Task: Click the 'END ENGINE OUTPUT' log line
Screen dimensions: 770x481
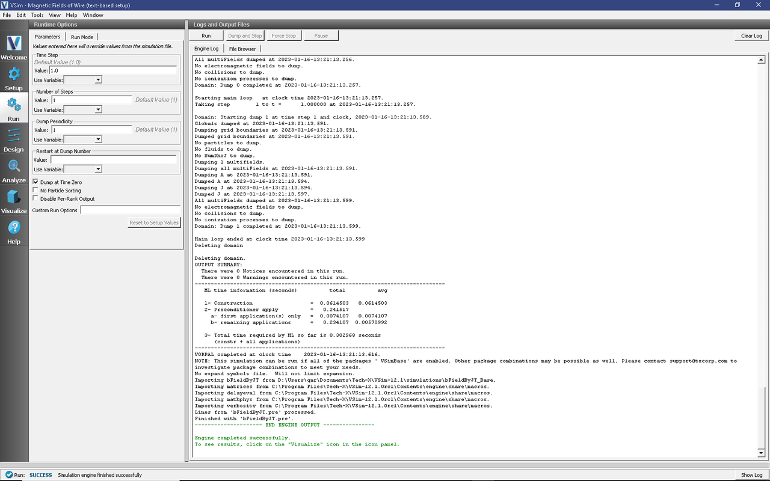Action: point(284,425)
